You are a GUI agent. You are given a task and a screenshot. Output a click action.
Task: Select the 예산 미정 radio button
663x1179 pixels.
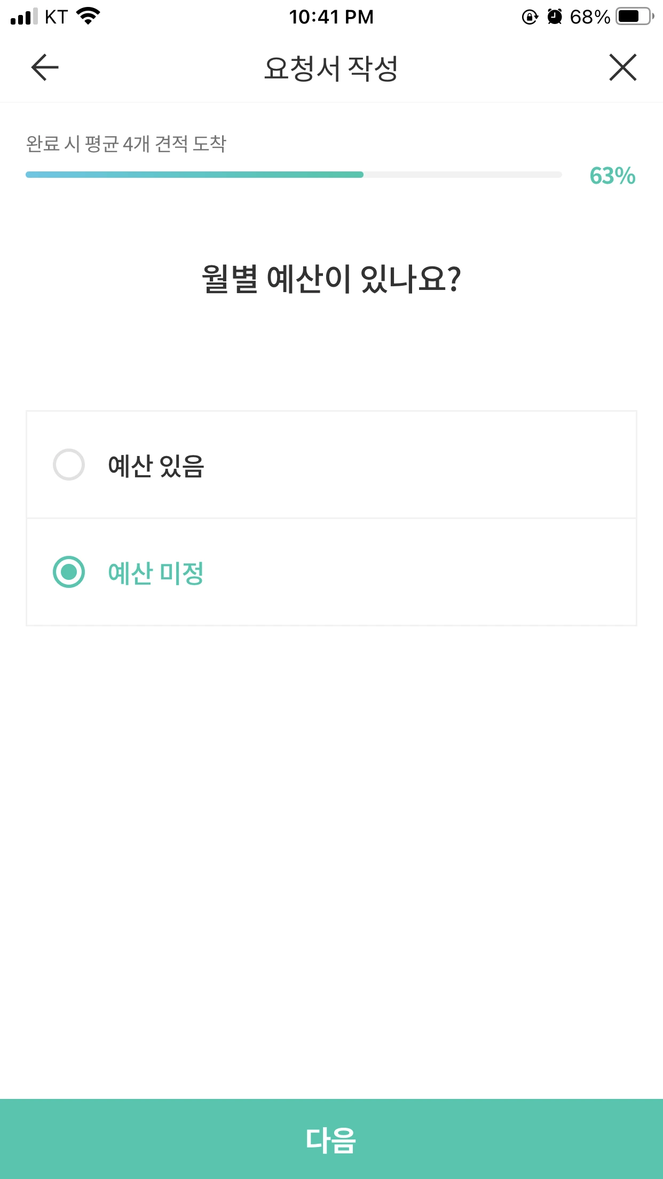69,572
